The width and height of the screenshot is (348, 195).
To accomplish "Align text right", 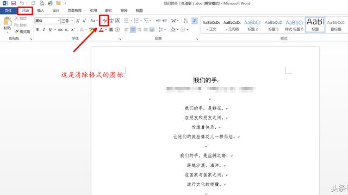I will [x=139, y=30].
